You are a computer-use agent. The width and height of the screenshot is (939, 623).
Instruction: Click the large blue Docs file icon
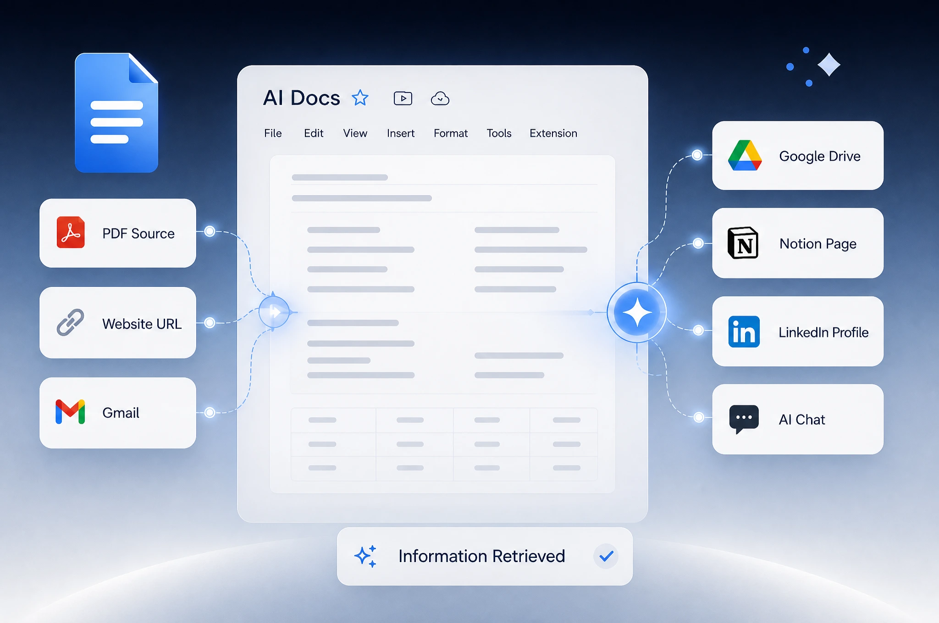[x=116, y=113]
